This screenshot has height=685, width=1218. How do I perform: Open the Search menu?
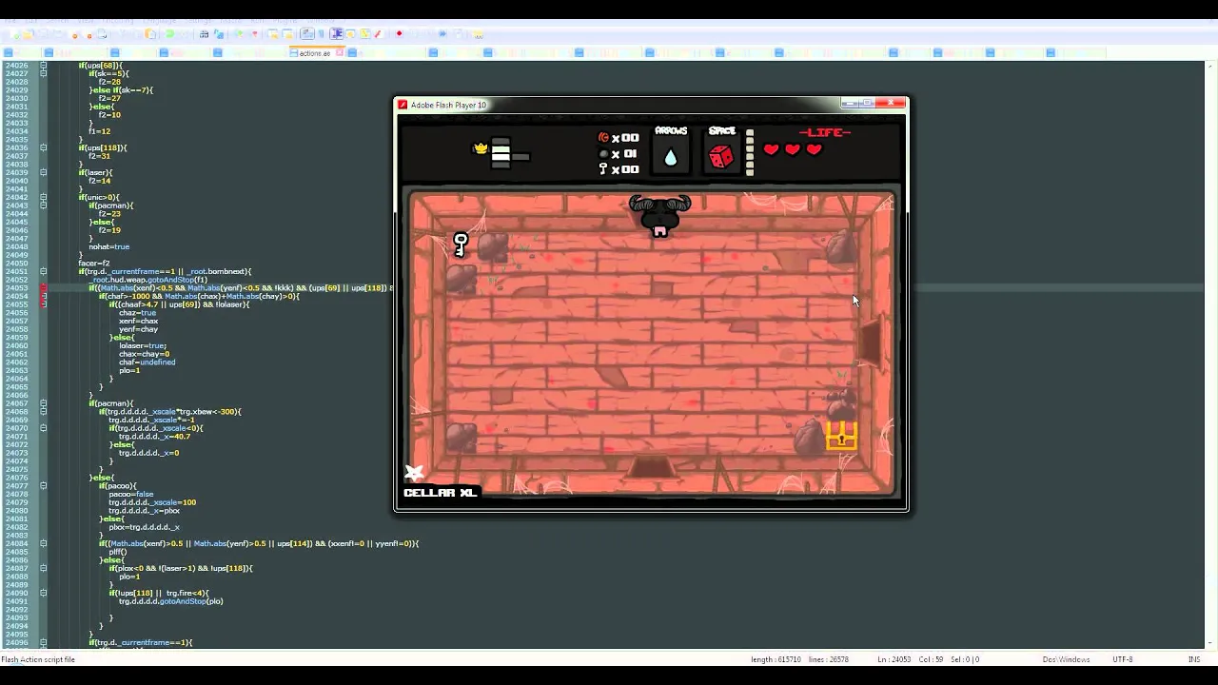[57, 20]
